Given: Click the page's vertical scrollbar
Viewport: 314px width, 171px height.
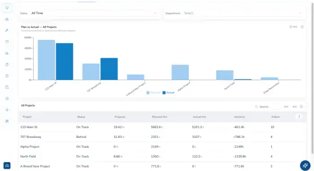Looking at the screenshot, I should pos(312,78).
